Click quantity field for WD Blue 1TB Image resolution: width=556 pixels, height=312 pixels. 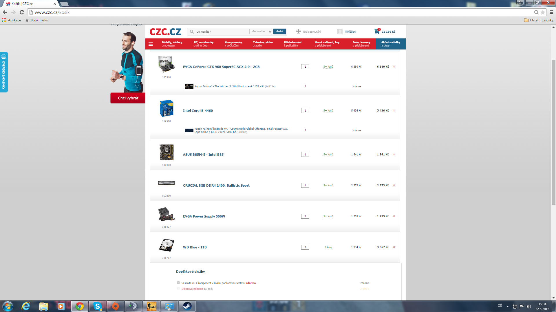tap(305, 247)
